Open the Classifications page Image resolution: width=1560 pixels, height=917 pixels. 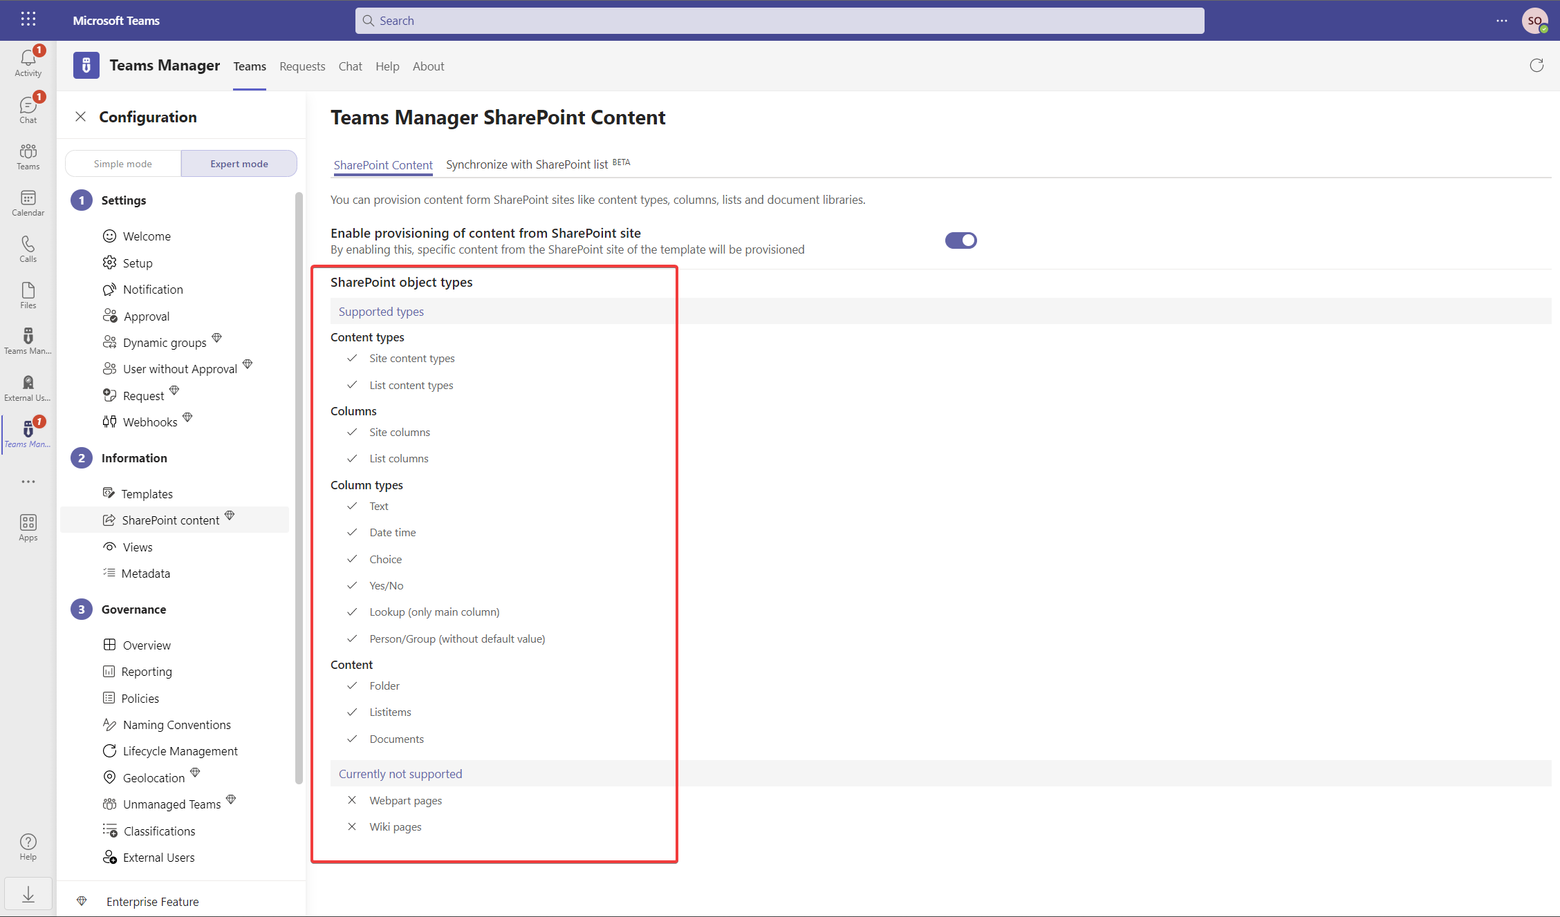[x=149, y=831]
